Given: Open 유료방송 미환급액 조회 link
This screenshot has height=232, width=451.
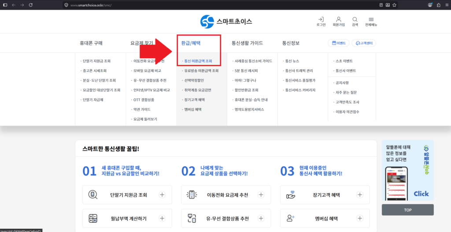Looking at the screenshot, I should [200, 71].
